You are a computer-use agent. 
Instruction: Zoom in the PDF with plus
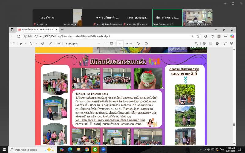[105, 43]
